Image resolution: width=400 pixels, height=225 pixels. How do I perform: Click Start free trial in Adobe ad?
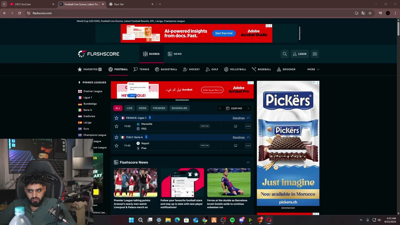224,33
